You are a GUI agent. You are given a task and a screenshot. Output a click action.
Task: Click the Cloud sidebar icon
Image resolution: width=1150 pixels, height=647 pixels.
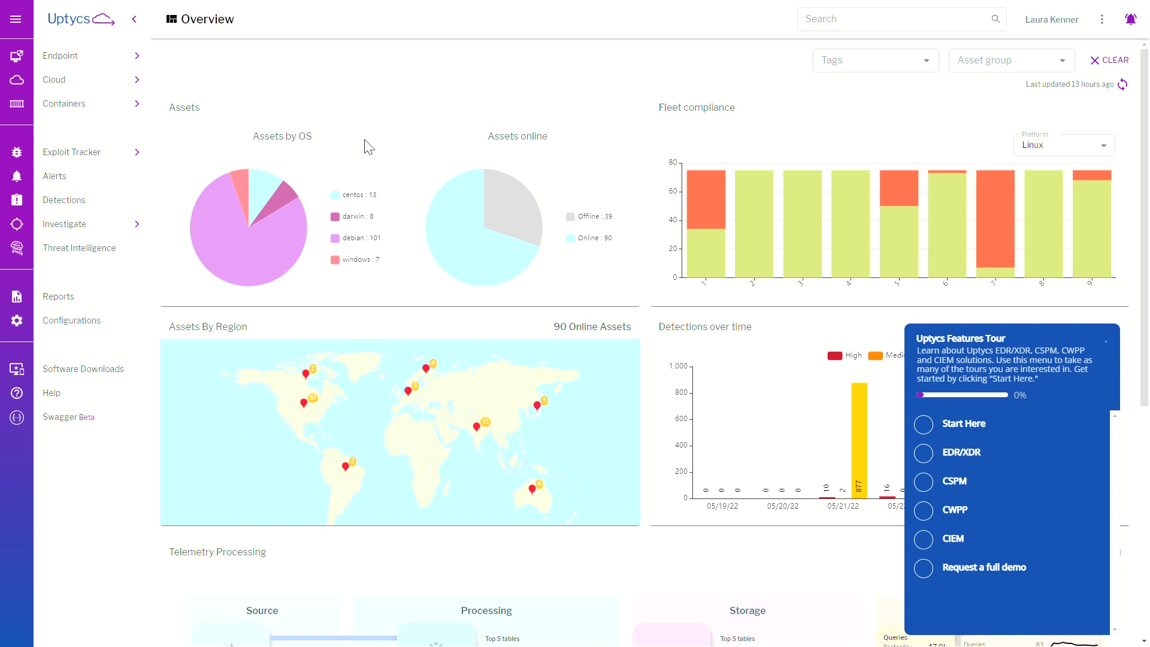coord(17,80)
